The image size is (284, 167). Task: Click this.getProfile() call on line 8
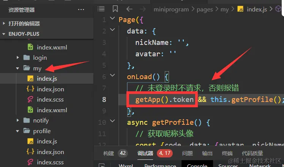(x=246, y=99)
